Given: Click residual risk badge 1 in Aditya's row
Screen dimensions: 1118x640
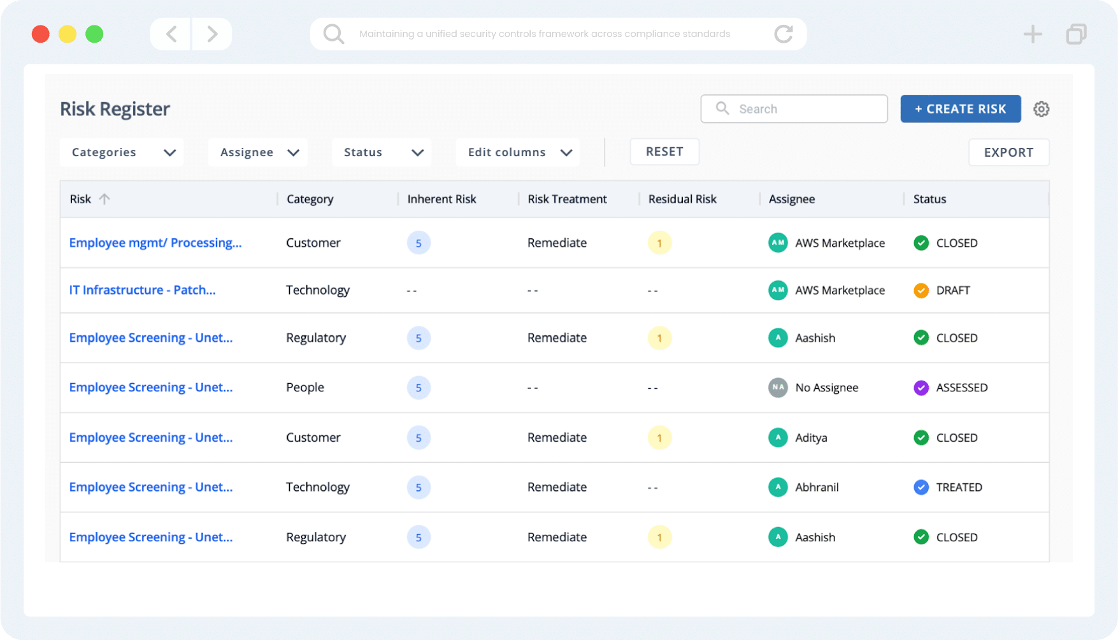Looking at the screenshot, I should tap(659, 437).
